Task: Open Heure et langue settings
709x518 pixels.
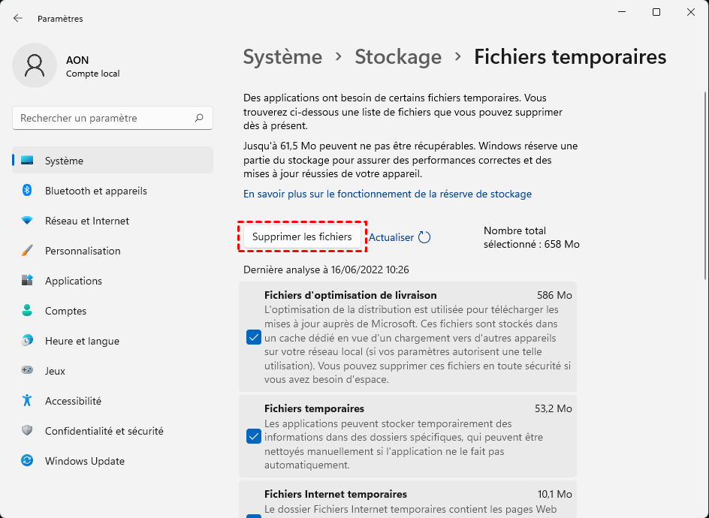Action: point(82,341)
